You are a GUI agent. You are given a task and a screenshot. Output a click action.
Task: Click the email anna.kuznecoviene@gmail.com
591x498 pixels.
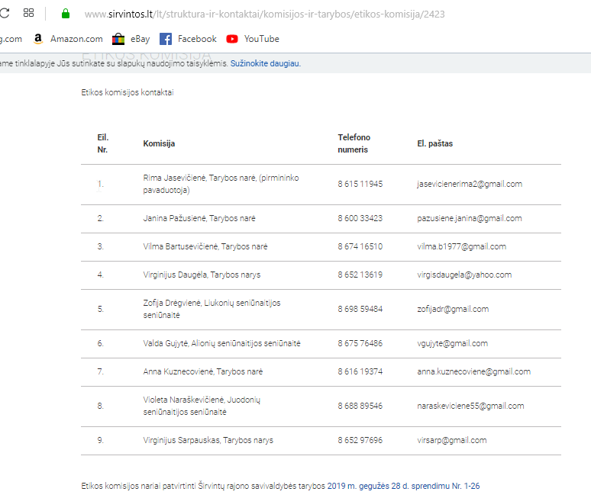[x=473, y=371]
